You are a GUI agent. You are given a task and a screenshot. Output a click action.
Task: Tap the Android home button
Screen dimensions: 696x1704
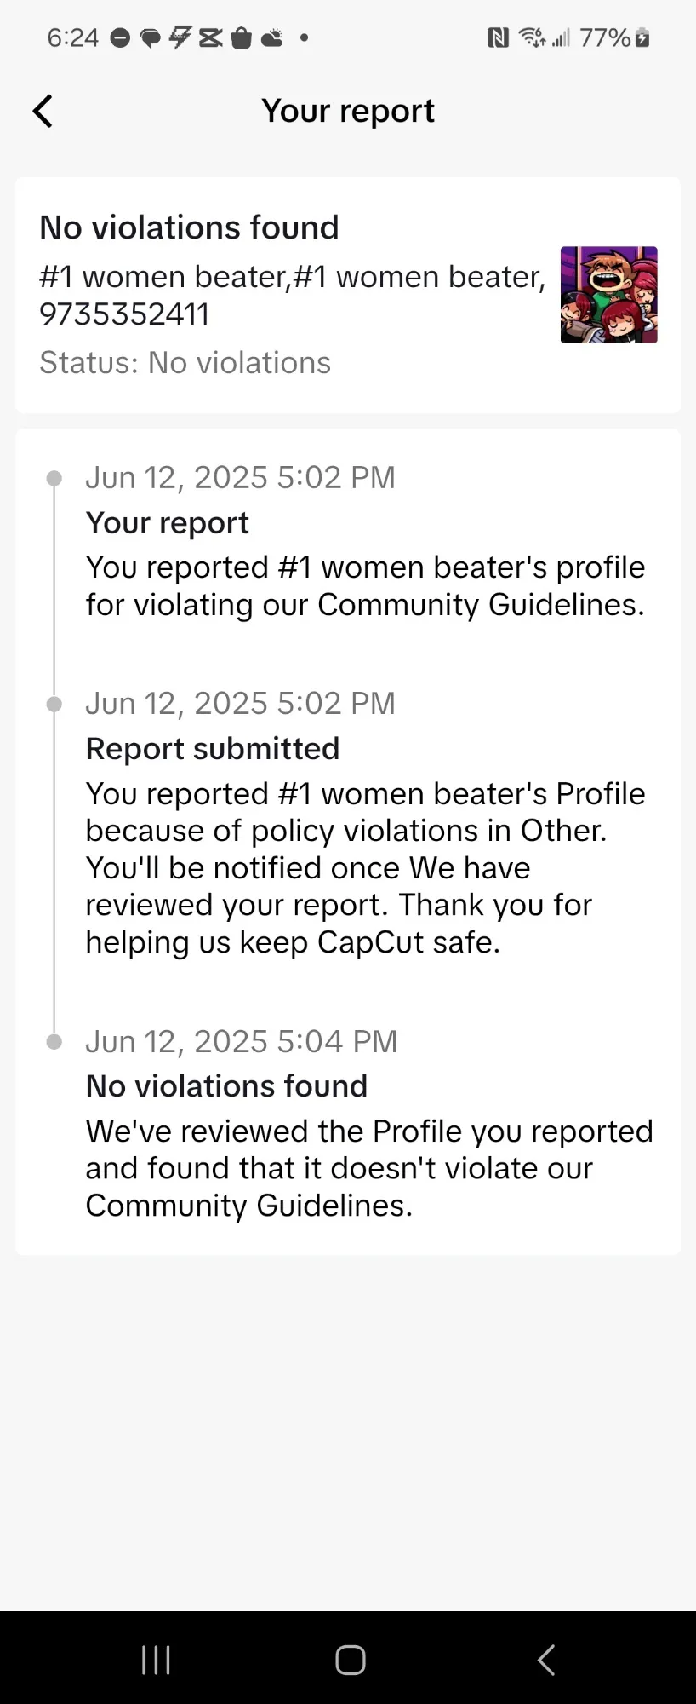pos(351,1660)
